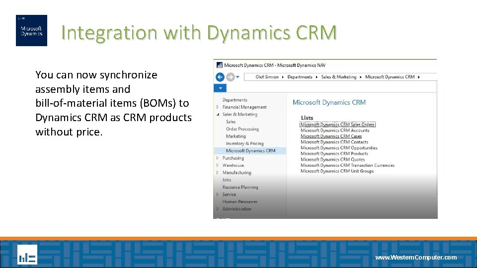Select Microsoft Dynamics CRM in the breadcrumb
This screenshot has height=268, width=477.
390,77
